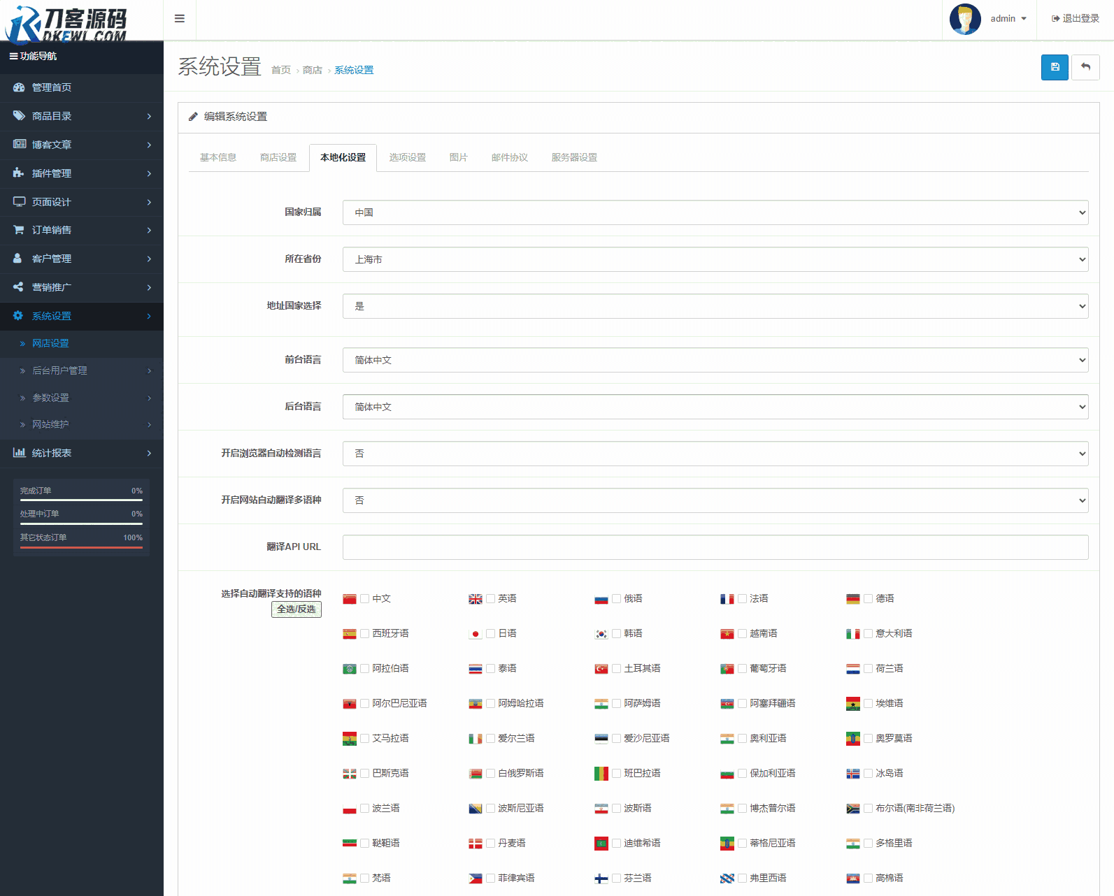1114x896 pixels.
Task: Click the 翻译API URL input field
Action: pyautogui.click(x=715, y=547)
